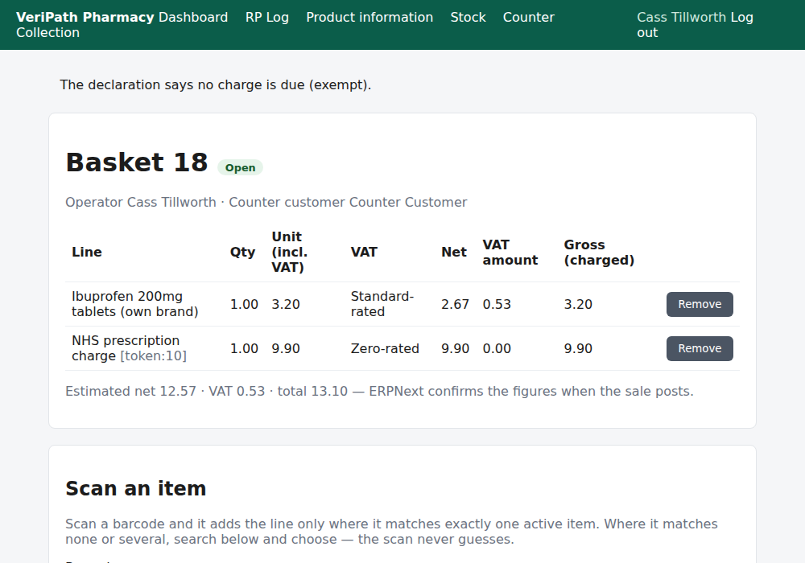
Task: Click the Basket 18 heading
Action: [137, 162]
